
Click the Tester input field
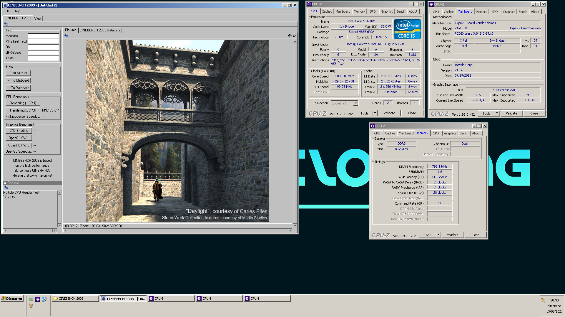pyautogui.click(x=44, y=58)
